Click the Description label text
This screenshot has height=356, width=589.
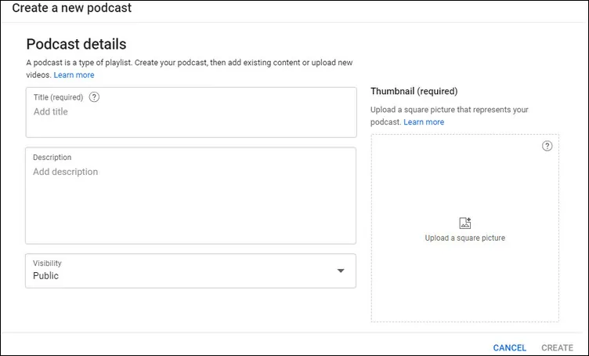click(52, 157)
